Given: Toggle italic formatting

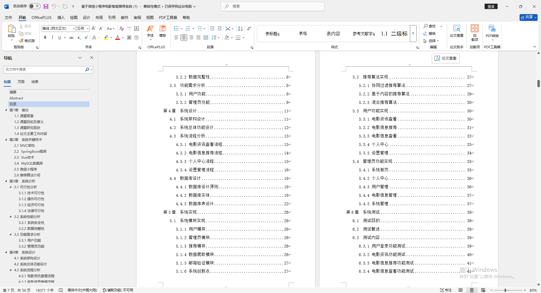Looking at the screenshot, I should point(52,37).
